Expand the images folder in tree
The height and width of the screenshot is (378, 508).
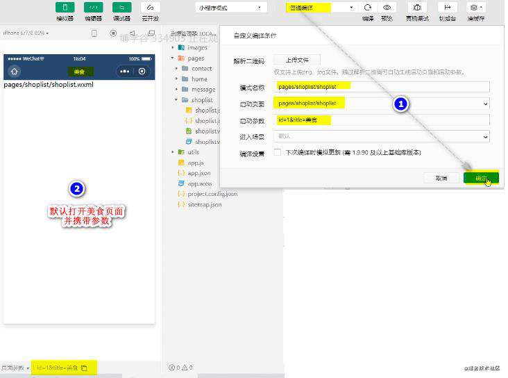click(x=173, y=47)
